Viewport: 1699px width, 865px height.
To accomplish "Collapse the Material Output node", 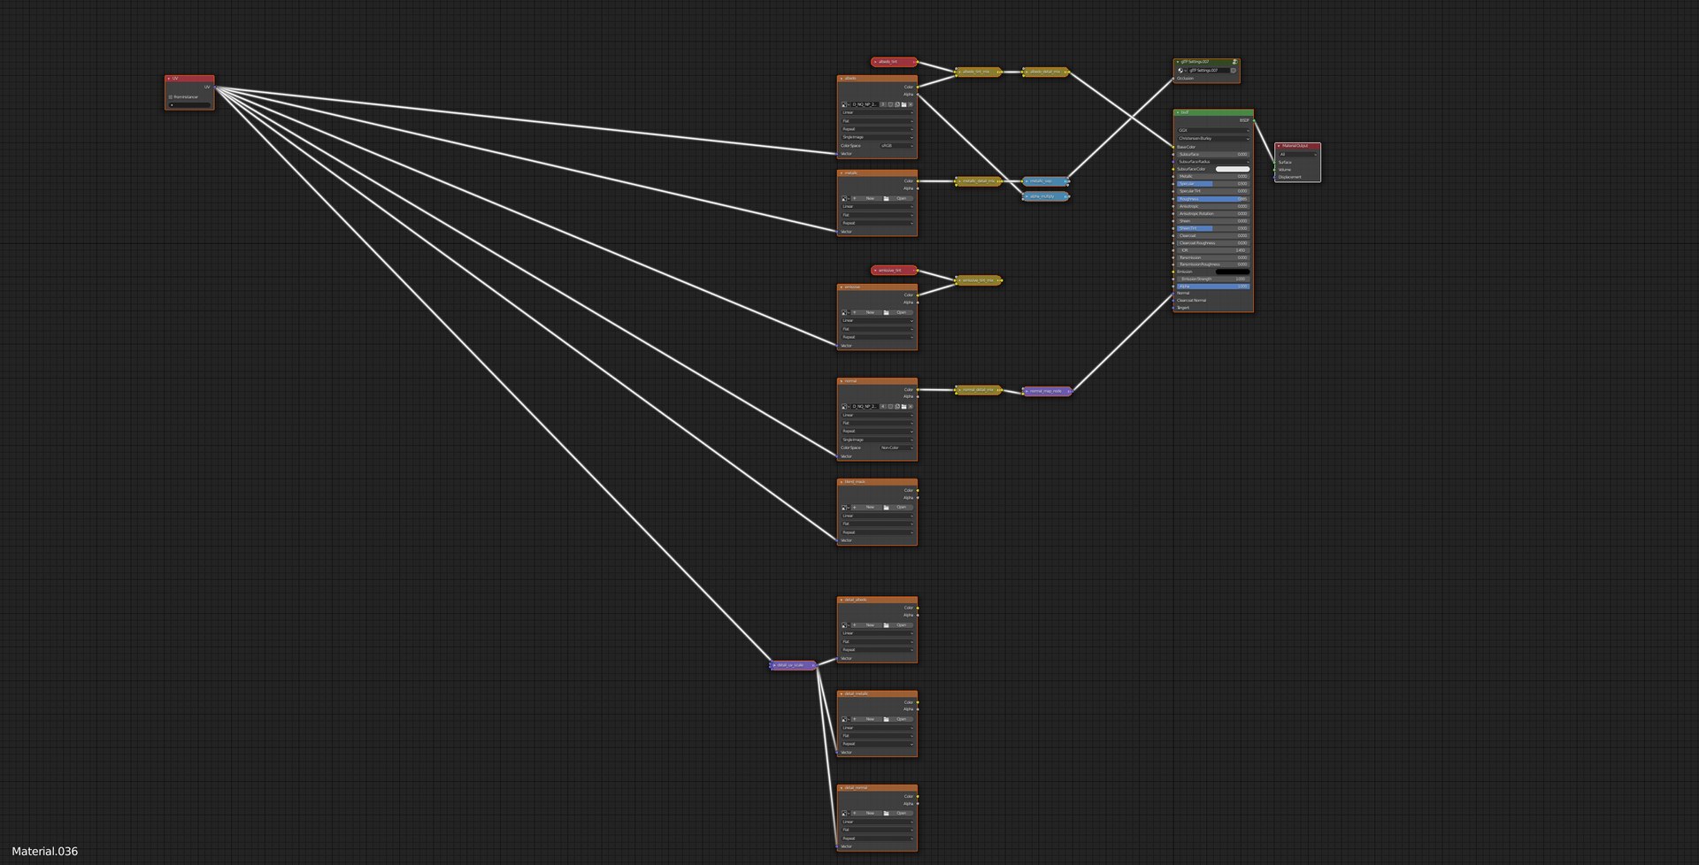I will point(1279,146).
